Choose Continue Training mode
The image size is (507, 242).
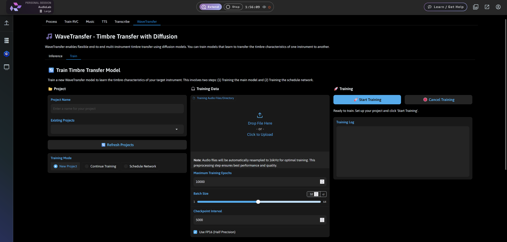100,166
